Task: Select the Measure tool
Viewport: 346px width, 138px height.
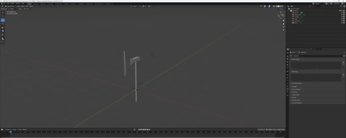Action: pyautogui.click(x=3, y=38)
